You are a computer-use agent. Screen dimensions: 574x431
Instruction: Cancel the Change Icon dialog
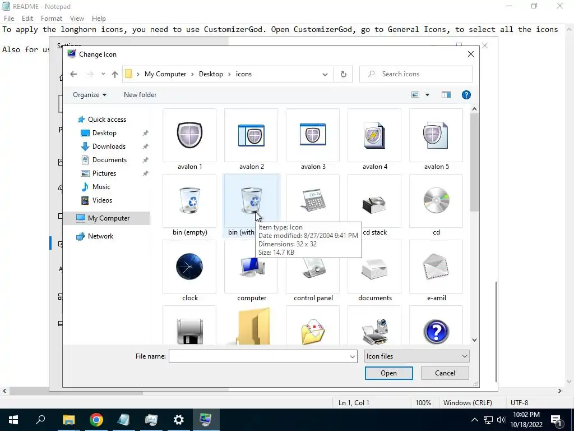pos(445,373)
